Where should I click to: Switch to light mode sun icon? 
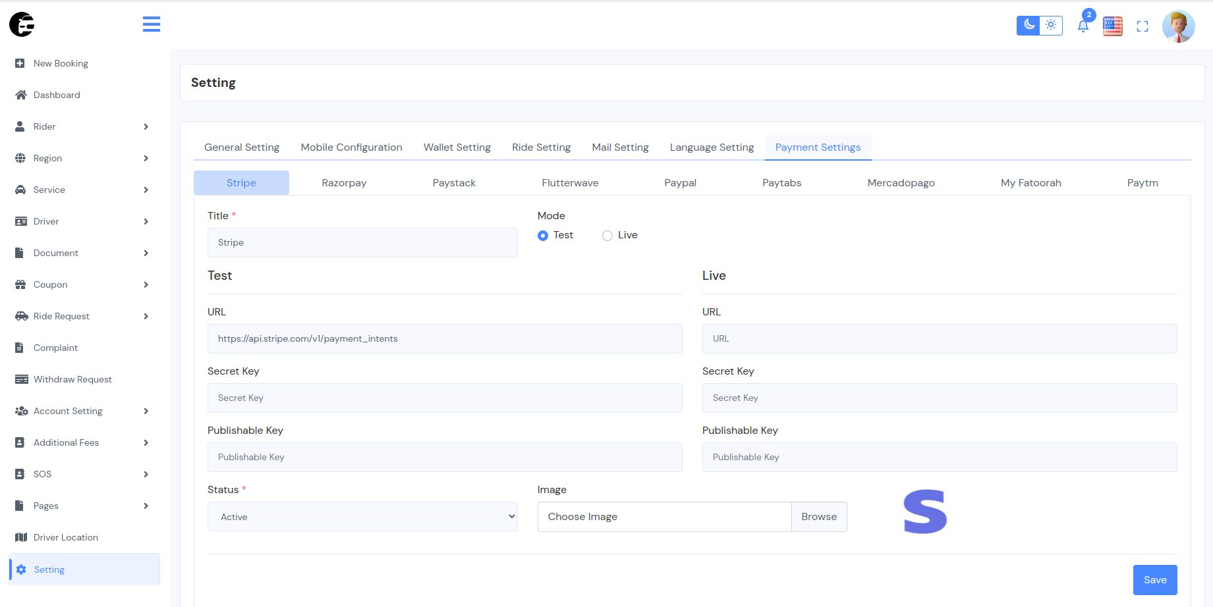coord(1051,25)
